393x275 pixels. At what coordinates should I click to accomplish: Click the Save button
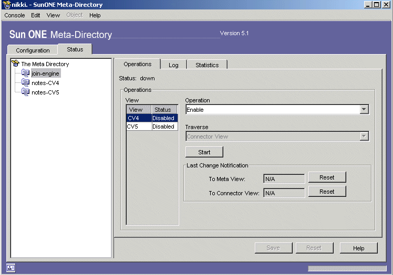[x=273, y=248]
